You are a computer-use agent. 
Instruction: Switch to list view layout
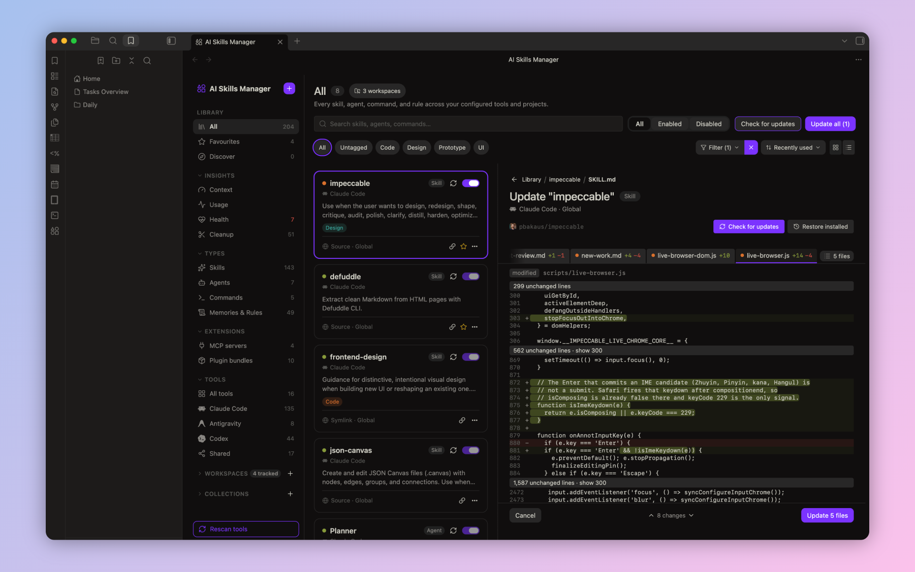tap(849, 148)
